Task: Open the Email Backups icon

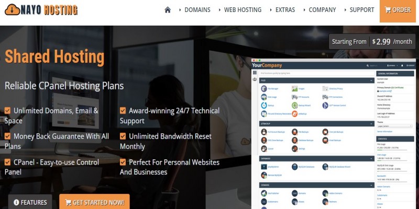Action: click(x=325, y=140)
